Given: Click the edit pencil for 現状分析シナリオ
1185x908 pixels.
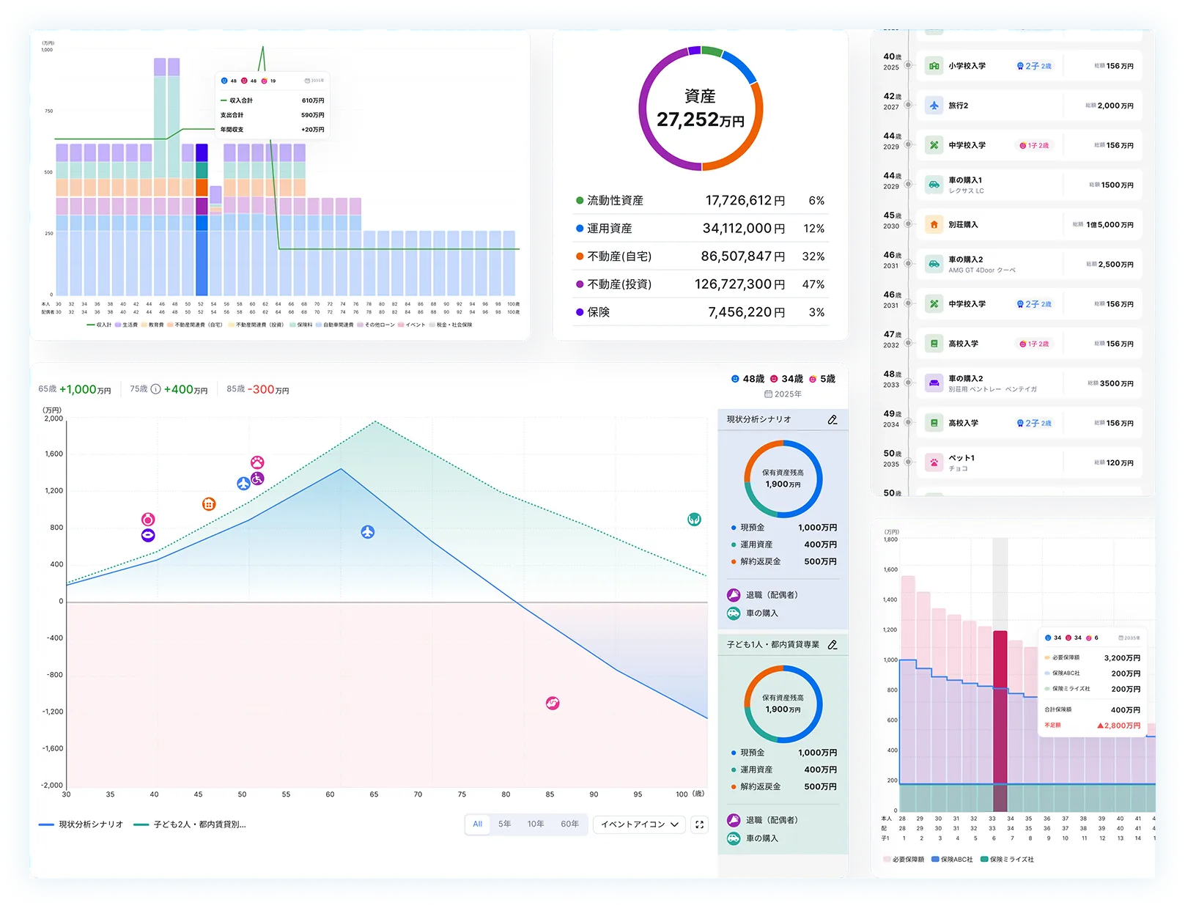Looking at the screenshot, I should (x=832, y=420).
